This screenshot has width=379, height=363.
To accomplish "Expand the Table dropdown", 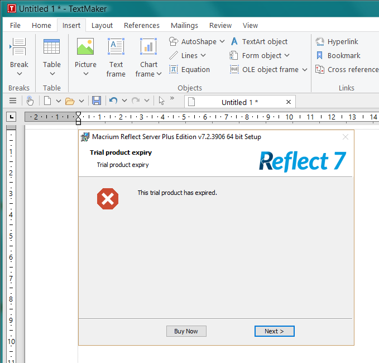I will point(52,73).
